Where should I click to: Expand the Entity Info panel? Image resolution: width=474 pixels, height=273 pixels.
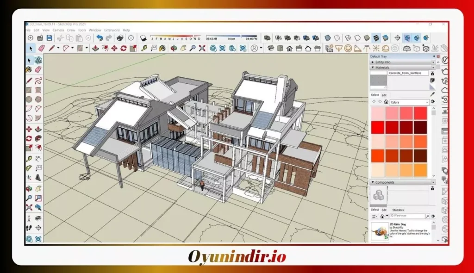coord(373,62)
